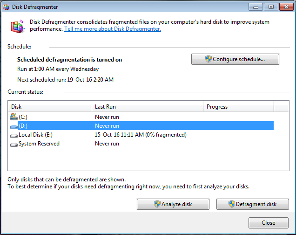Open the 'Tell me more about Disk Defragmenter' link
Screen dimensions: 296x235
(113, 29)
